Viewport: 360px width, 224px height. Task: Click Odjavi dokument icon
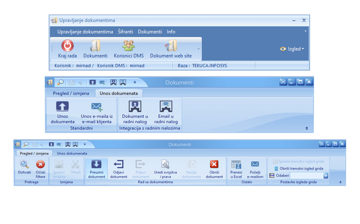pos(118,165)
